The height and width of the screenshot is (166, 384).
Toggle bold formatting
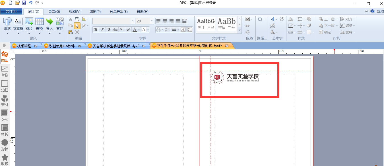coord(96,30)
